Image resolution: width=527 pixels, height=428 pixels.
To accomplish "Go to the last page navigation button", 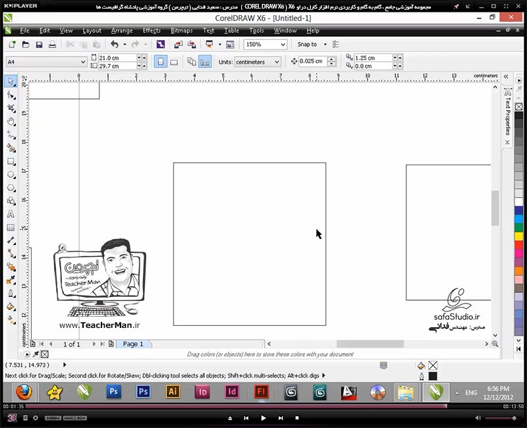I will point(102,344).
